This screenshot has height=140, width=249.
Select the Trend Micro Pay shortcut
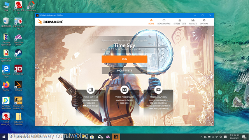pyautogui.click(x=18, y=23)
